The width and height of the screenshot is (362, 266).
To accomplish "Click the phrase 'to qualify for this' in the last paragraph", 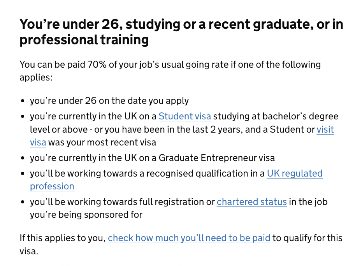I will click(307, 238).
